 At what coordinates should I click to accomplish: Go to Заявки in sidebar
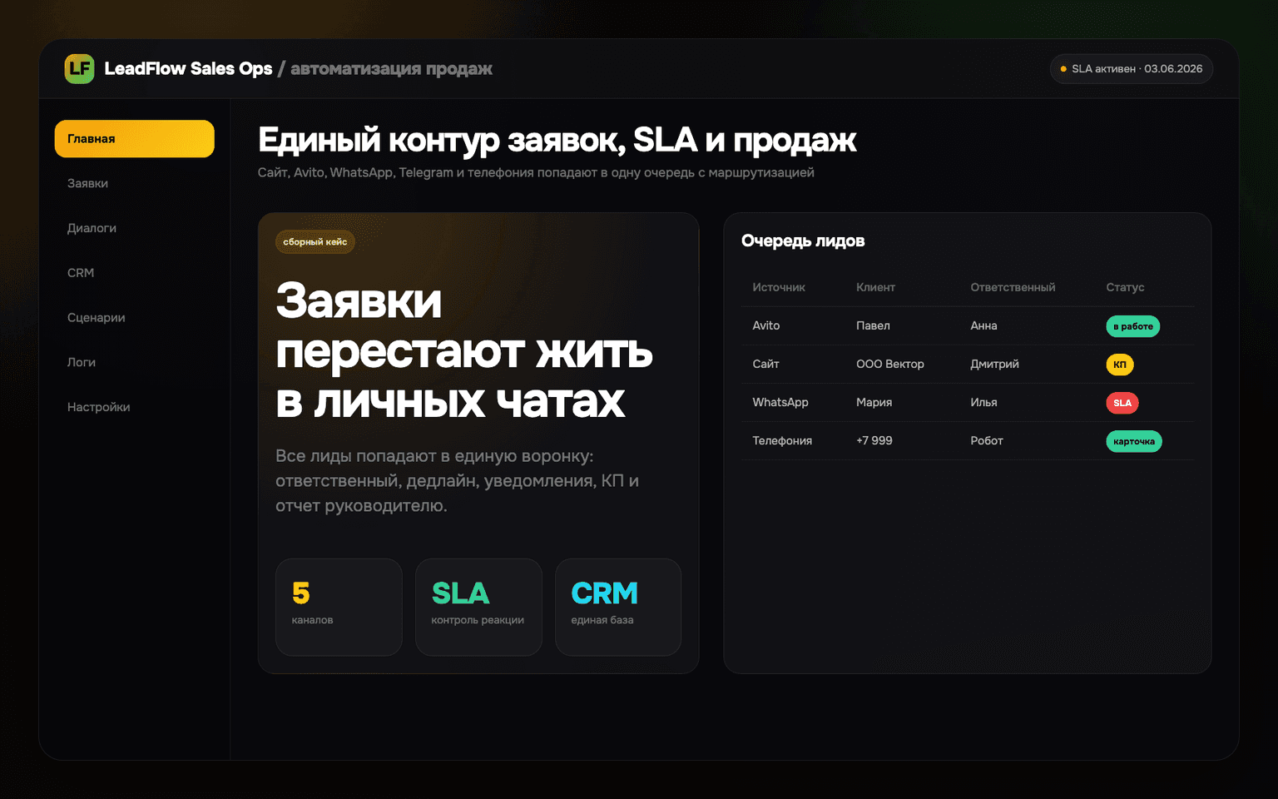tap(135, 183)
